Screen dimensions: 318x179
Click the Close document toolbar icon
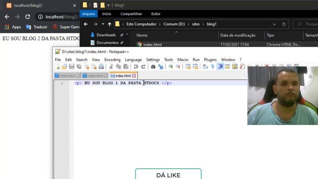pyautogui.click(x=86, y=67)
